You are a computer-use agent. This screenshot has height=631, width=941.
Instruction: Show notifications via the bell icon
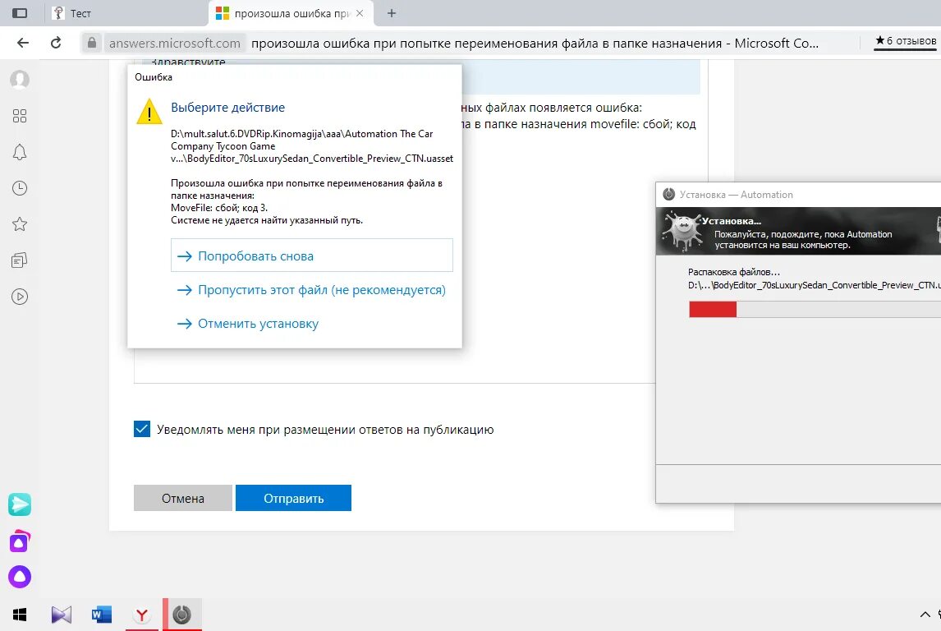(x=20, y=152)
